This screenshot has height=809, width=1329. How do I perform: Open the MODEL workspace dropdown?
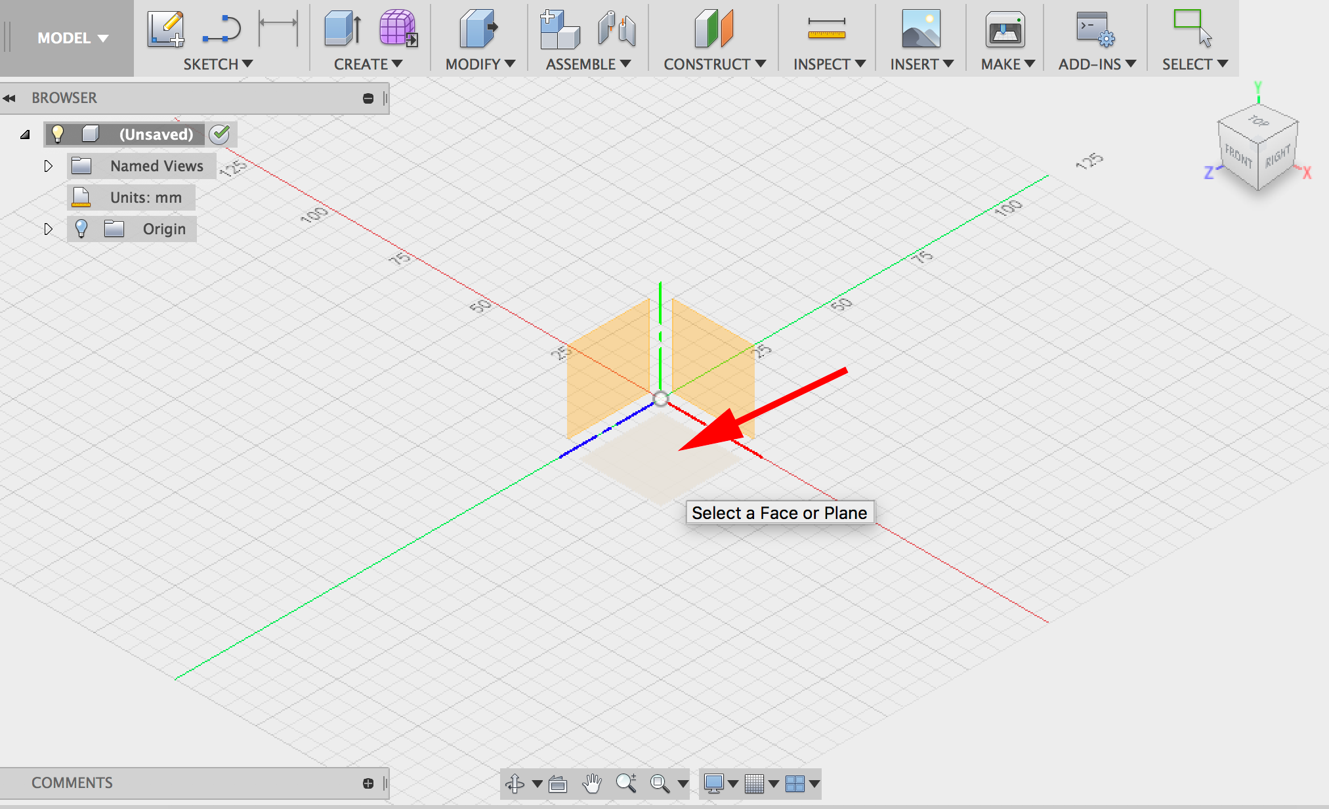pyautogui.click(x=73, y=38)
